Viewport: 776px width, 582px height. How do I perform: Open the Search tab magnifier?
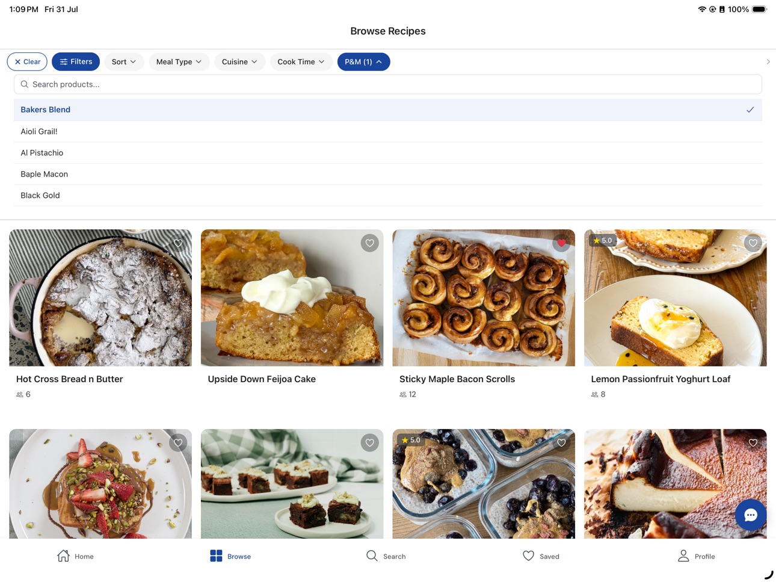click(372, 556)
